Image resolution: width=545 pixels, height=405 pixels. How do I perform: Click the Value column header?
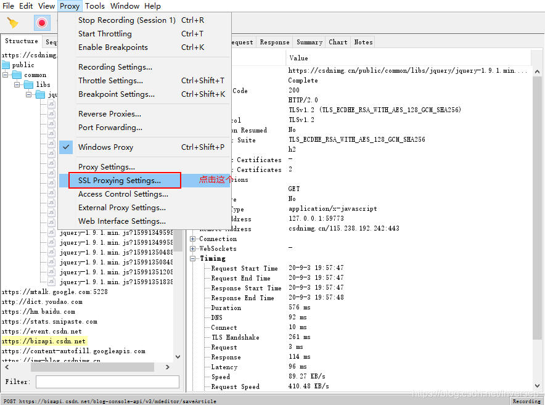tap(408, 58)
